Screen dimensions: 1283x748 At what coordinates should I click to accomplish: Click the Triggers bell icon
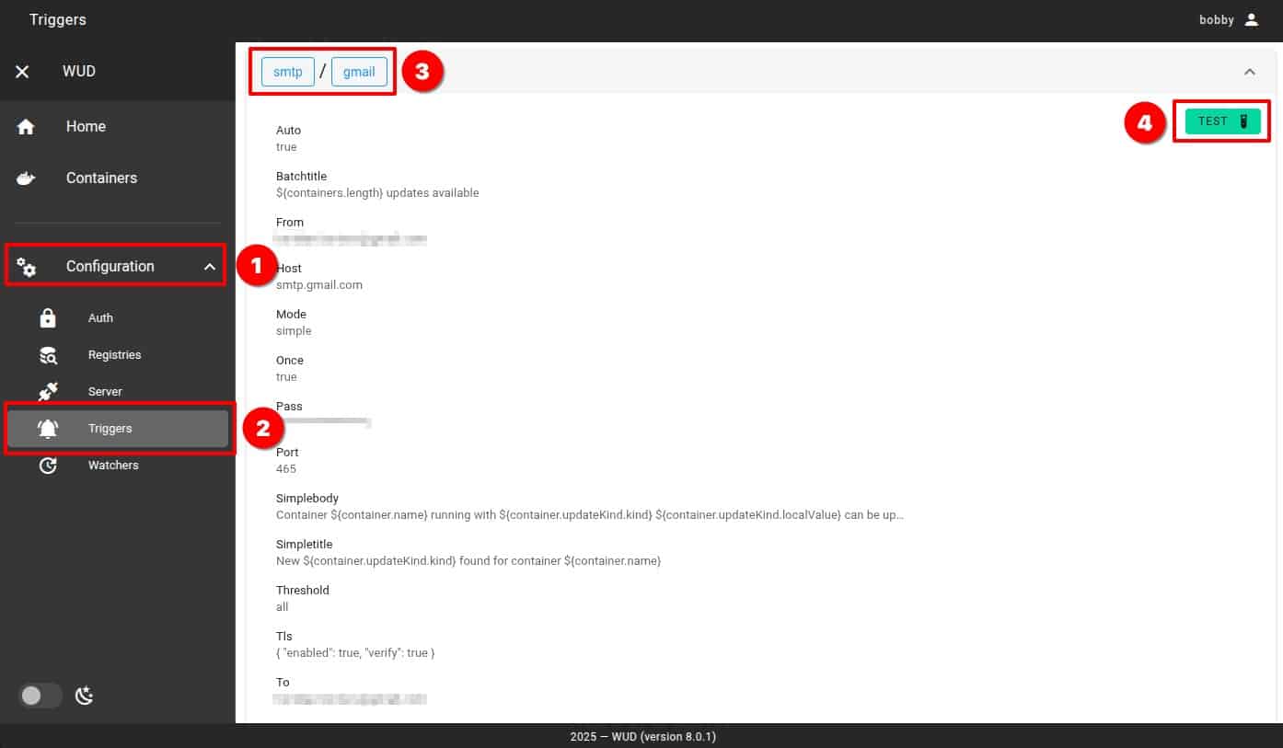[48, 429]
